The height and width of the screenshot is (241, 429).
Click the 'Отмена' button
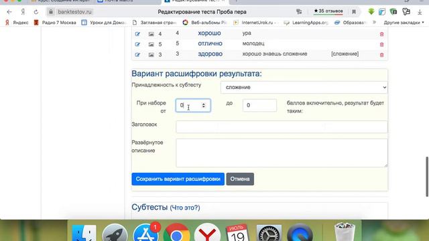pos(240,179)
